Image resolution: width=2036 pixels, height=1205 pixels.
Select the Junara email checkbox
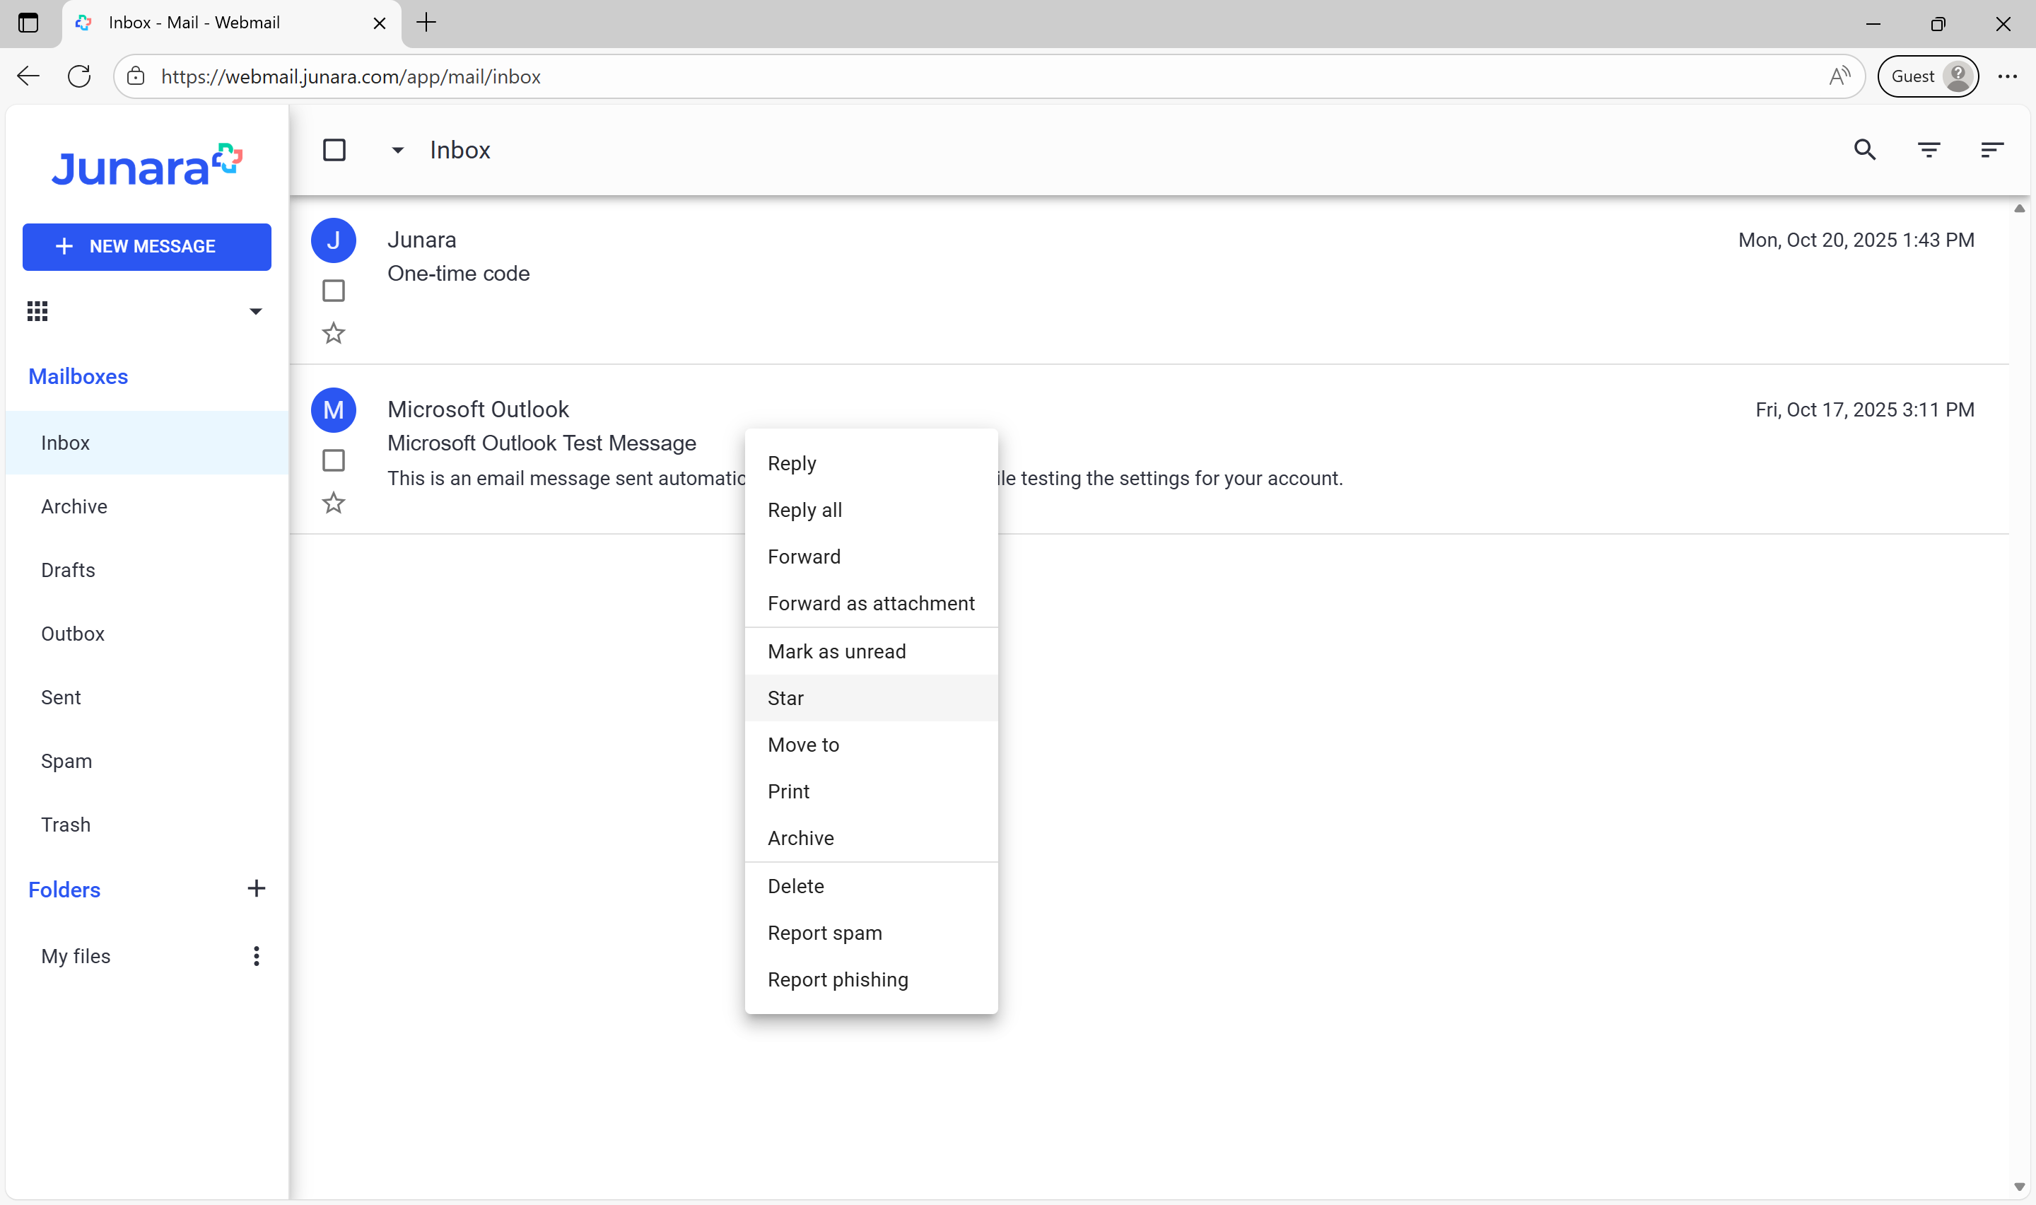point(334,291)
